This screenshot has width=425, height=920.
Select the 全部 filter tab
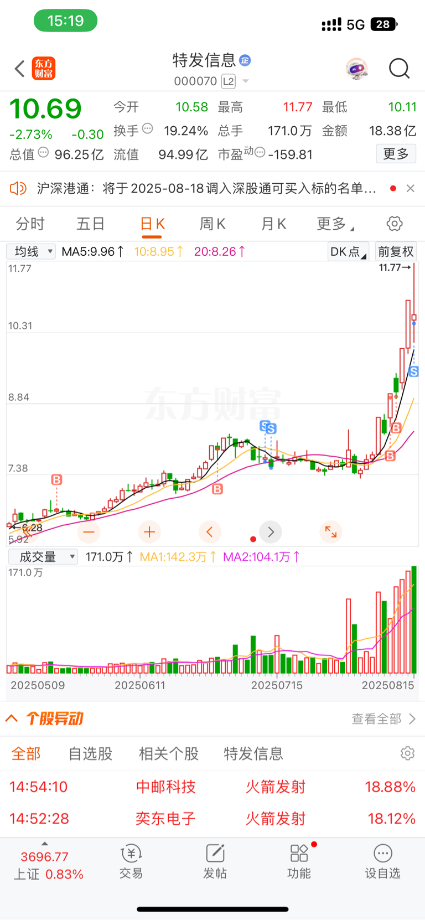pyautogui.click(x=26, y=753)
